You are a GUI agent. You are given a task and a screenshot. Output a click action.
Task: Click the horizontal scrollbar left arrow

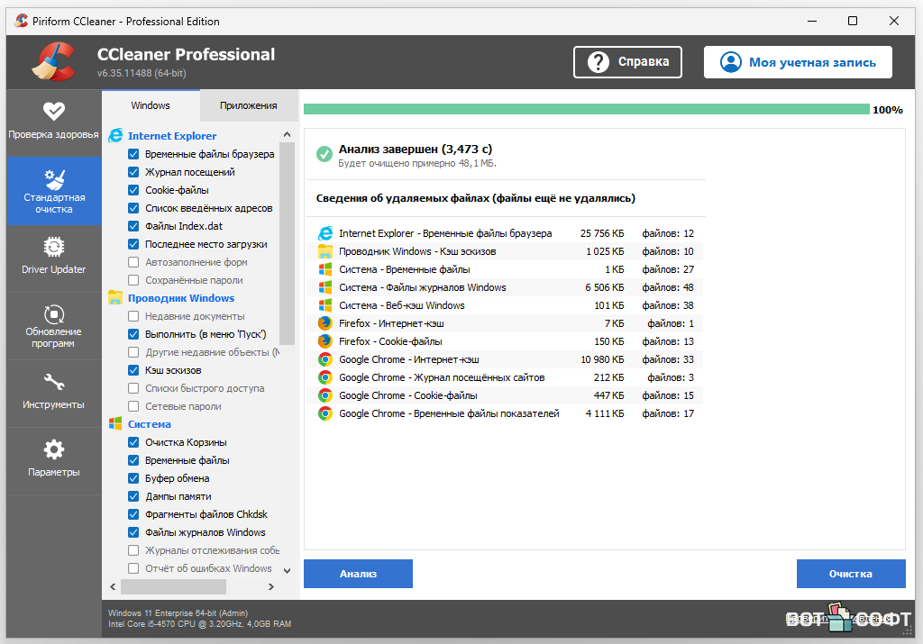[113, 587]
